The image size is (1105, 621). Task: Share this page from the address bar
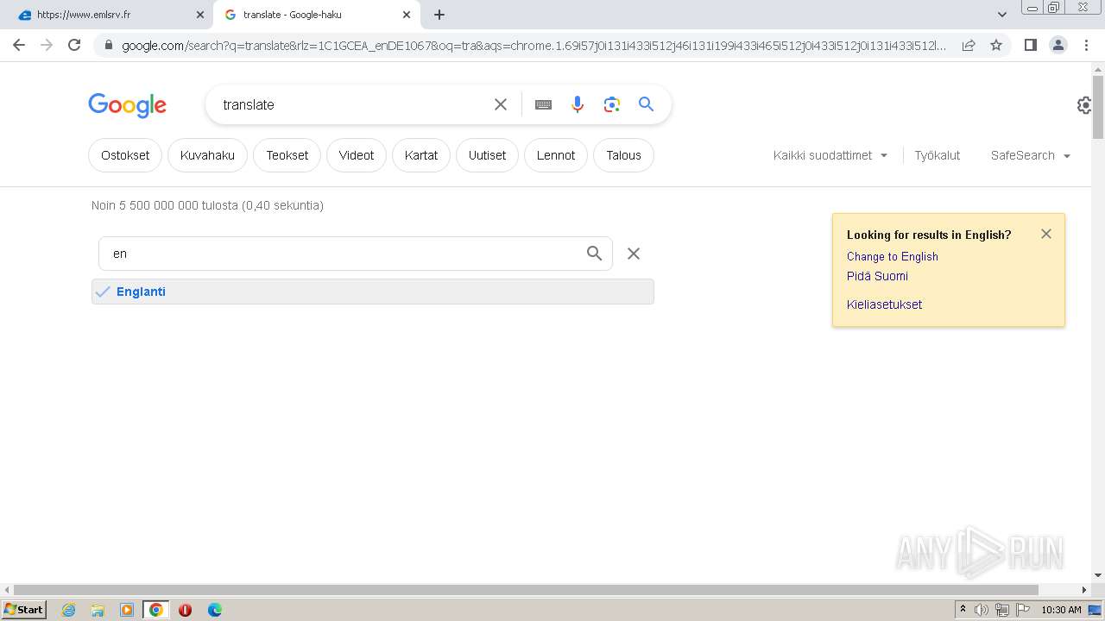click(x=969, y=45)
